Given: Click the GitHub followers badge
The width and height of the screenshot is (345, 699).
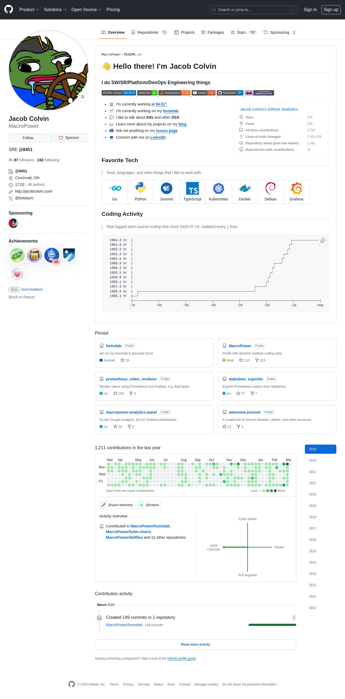Looking at the screenshot, I should tap(230, 93).
